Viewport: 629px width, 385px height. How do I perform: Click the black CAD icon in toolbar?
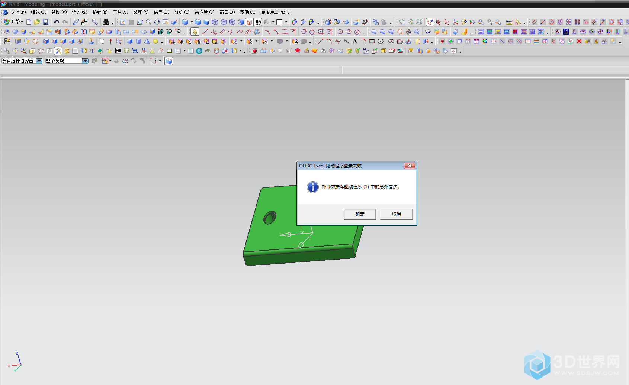coord(566,32)
